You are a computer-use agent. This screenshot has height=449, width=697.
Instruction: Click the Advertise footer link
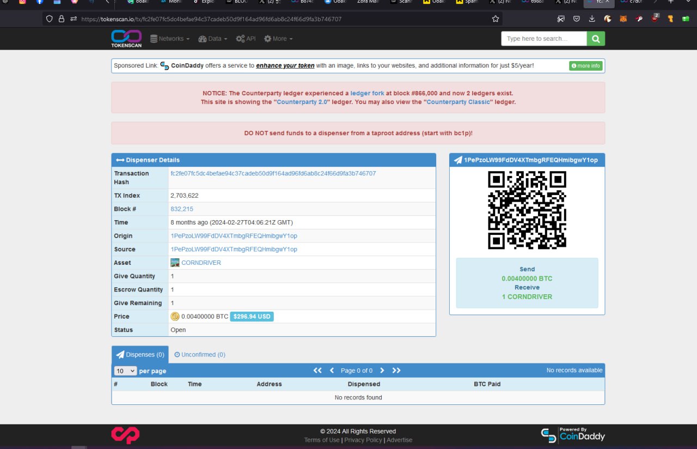pos(400,440)
